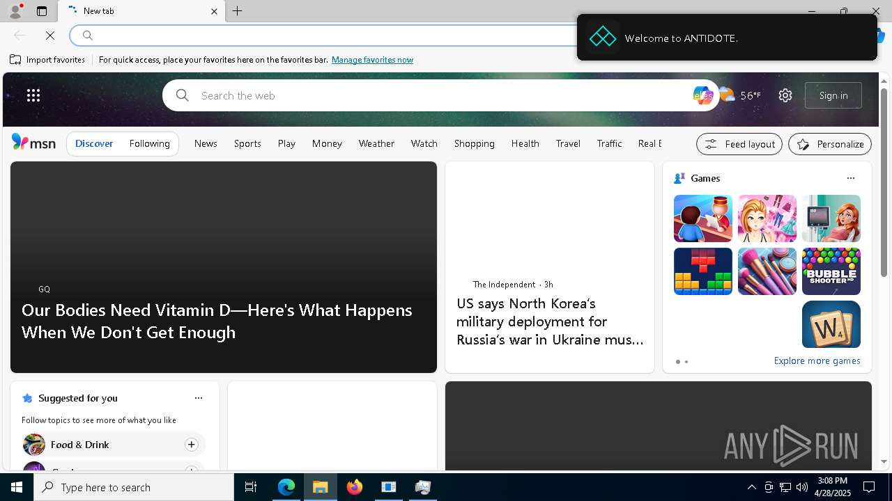The height and width of the screenshot is (501, 892).
Task: Switch to the Following tab
Action: click(150, 143)
